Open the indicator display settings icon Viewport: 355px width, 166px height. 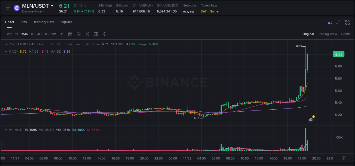[96, 34]
